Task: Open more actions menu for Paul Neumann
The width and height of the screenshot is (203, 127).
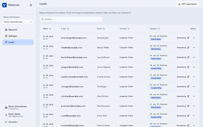Action: [194, 106]
